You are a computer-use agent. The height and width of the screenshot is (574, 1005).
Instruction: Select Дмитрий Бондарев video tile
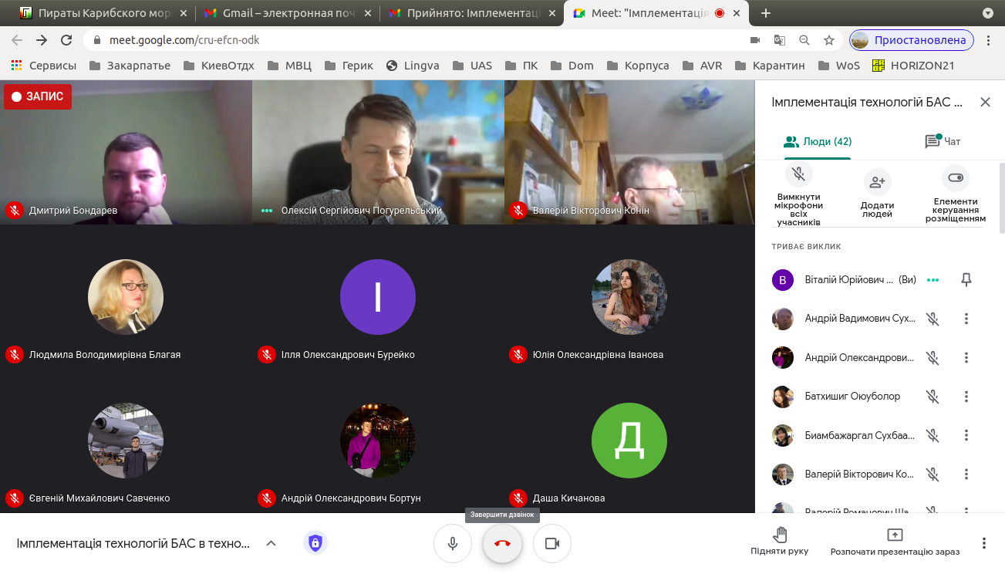(126, 152)
